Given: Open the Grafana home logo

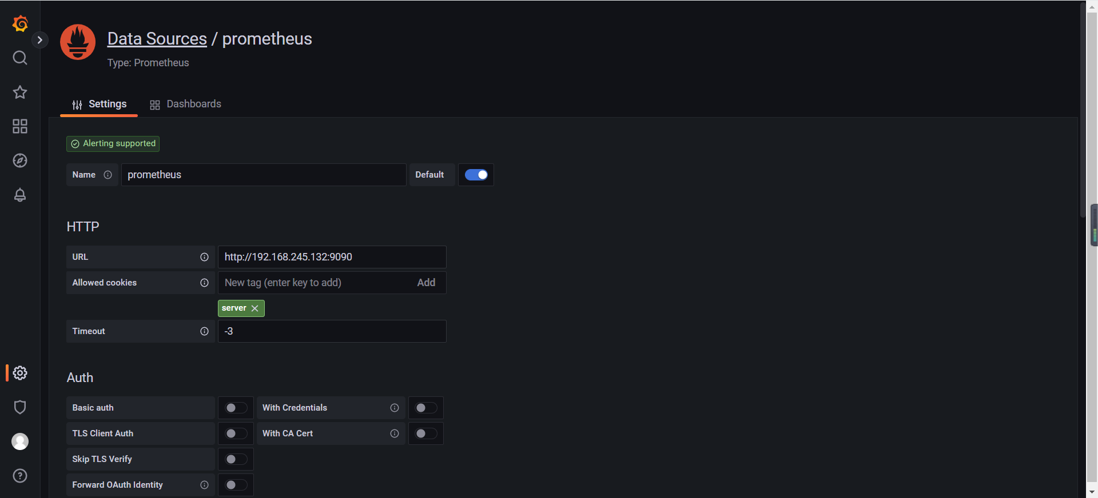Looking at the screenshot, I should coord(20,23).
